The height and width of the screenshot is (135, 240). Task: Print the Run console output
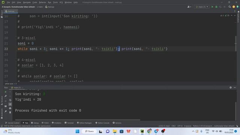10,108
